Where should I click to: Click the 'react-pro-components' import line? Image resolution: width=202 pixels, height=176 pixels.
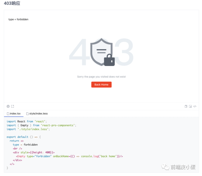(x=41, y=125)
